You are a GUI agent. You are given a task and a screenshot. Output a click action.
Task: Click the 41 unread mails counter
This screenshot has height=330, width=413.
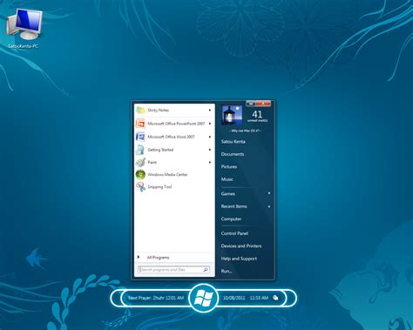tap(257, 116)
